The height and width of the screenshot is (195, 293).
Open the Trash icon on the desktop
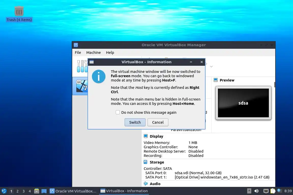(x=19, y=11)
